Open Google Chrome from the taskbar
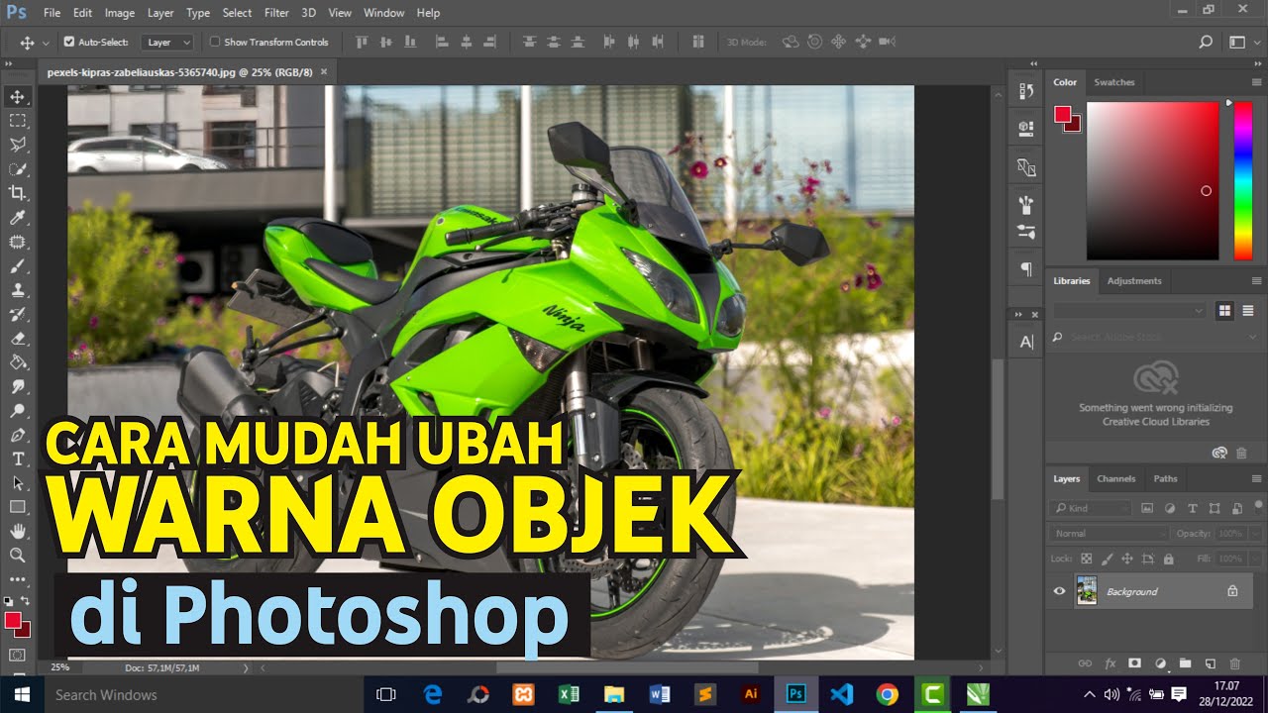This screenshot has height=713, width=1268. [x=888, y=694]
